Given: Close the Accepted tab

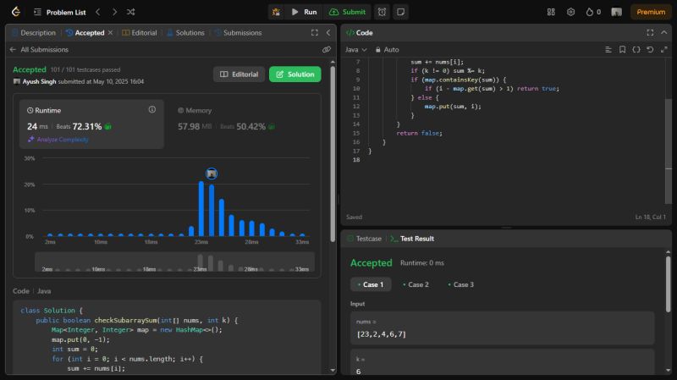Looking at the screenshot, I should 111,32.
